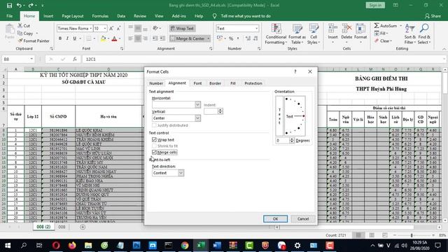Click the Share button
448x252 pixels.
[433, 16]
